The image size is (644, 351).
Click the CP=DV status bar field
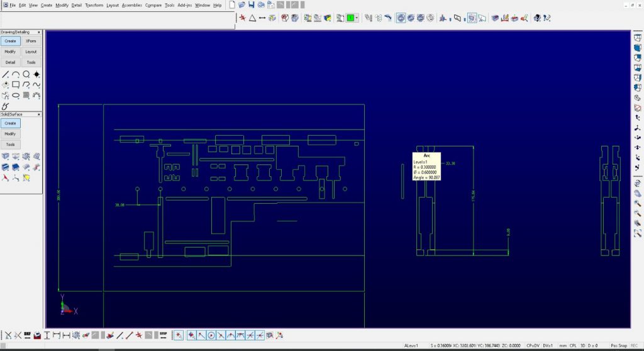(533, 346)
